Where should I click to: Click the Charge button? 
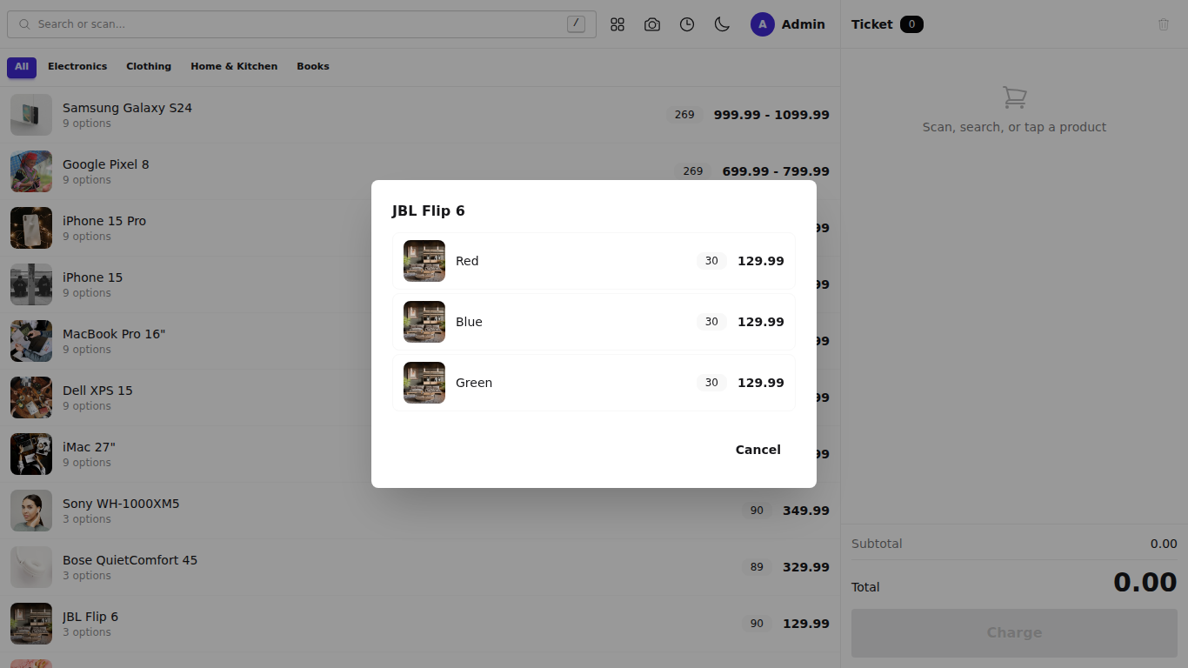click(1014, 633)
